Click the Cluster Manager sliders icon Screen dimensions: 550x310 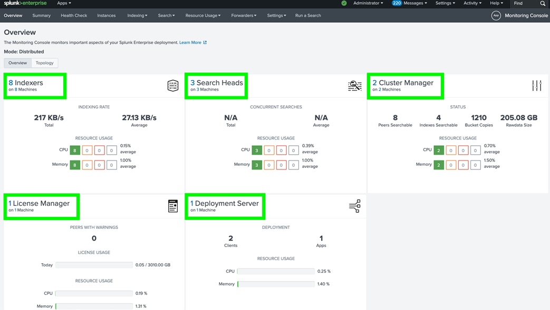[537, 86]
